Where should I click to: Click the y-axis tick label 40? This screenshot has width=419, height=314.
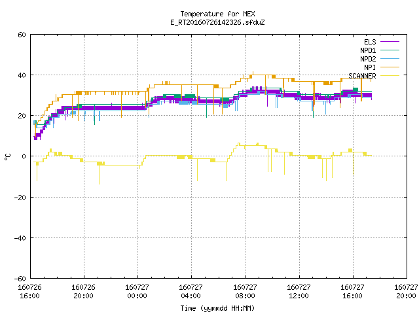point(22,75)
